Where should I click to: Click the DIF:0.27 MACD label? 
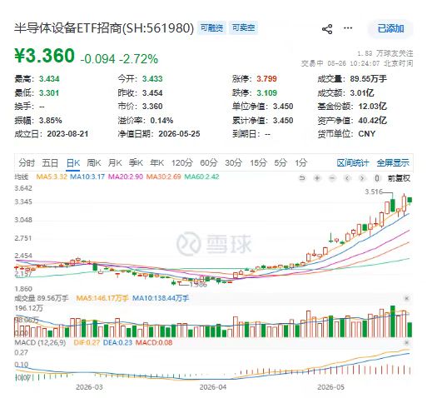click(87, 342)
